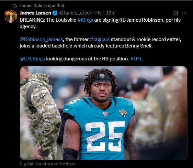Click the repost arrows icon

(x=15, y=6)
